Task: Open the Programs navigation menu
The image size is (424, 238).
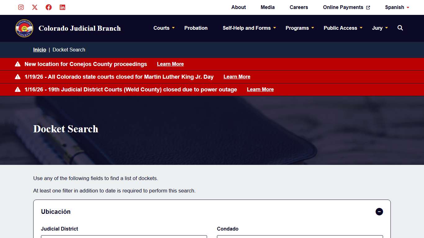Action: coord(300,28)
